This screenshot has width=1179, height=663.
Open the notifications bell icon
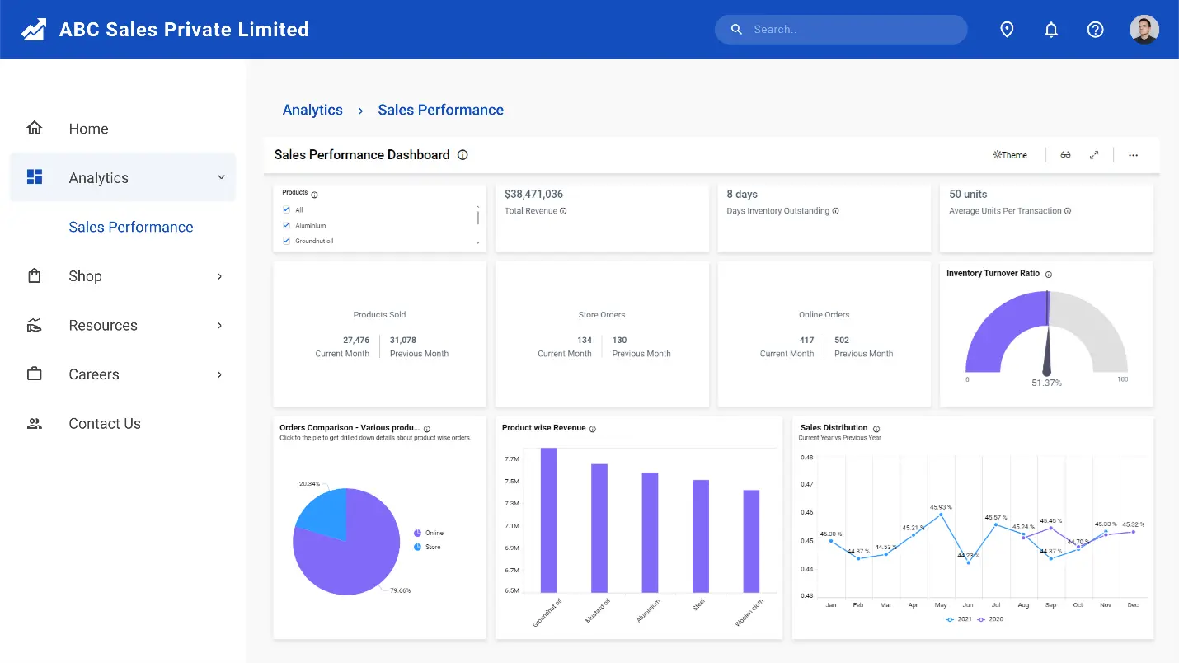point(1051,29)
